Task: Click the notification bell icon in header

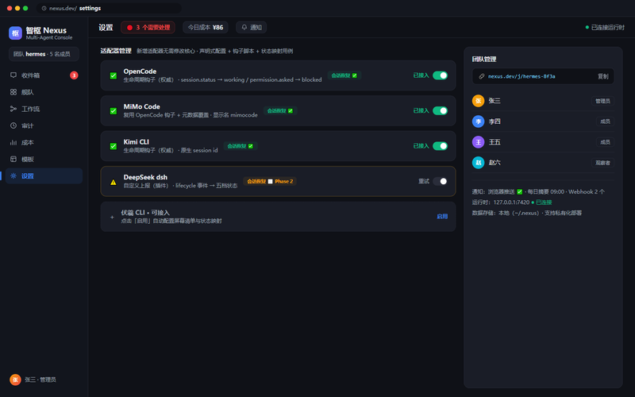Action: point(244,28)
